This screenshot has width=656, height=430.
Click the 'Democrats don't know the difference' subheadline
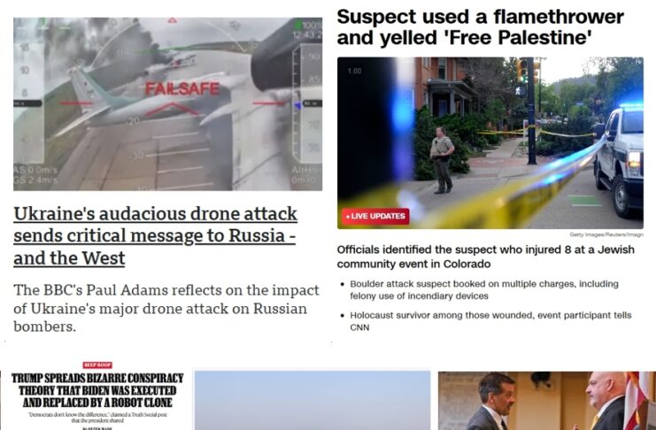tap(97, 417)
